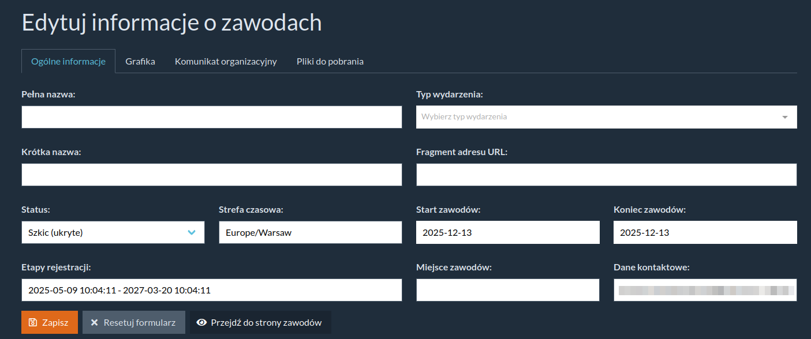Image resolution: width=811 pixels, height=339 pixels.
Task: Click the eye icon beside Przejdź do strony zawodów
Action: pos(201,323)
